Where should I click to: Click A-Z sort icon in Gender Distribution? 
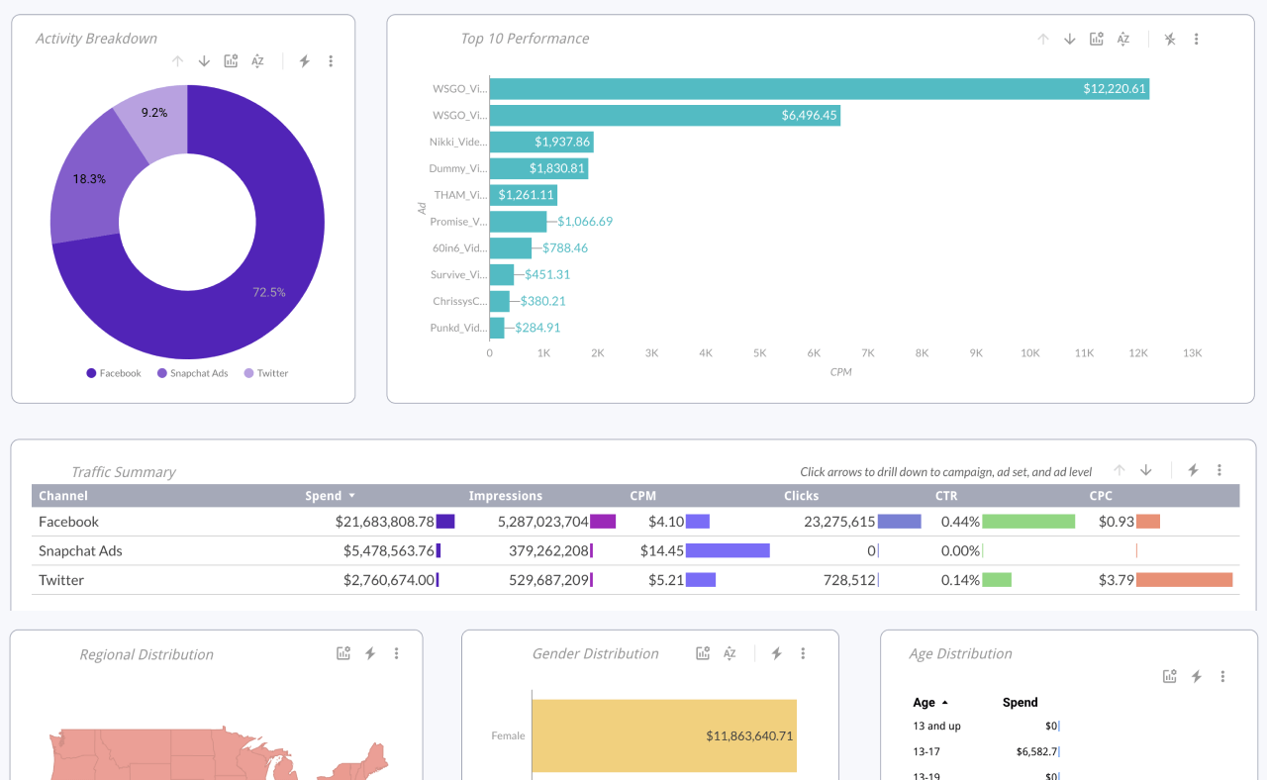pos(730,653)
